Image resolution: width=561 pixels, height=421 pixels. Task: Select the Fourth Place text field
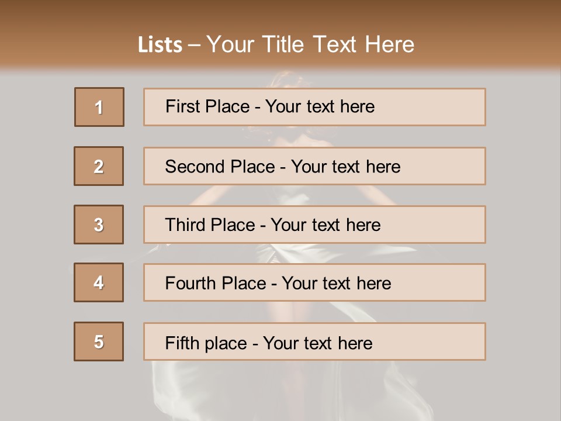point(314,283)
